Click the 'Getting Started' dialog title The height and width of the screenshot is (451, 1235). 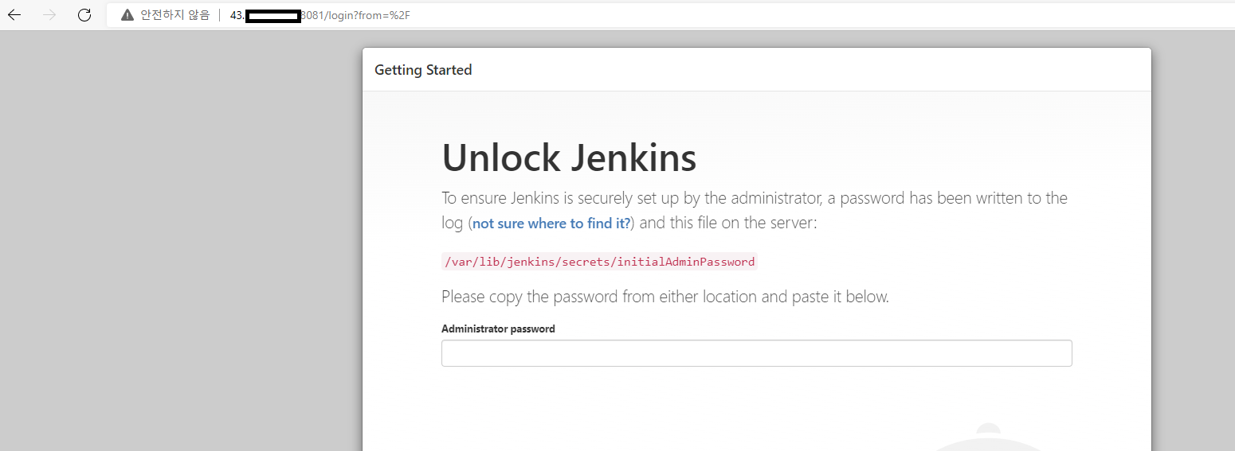point(423,70)
